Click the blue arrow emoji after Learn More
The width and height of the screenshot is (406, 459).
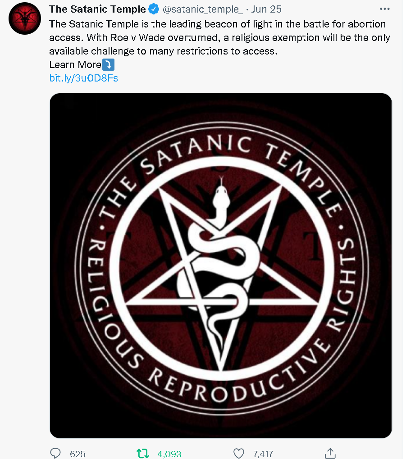109,64
